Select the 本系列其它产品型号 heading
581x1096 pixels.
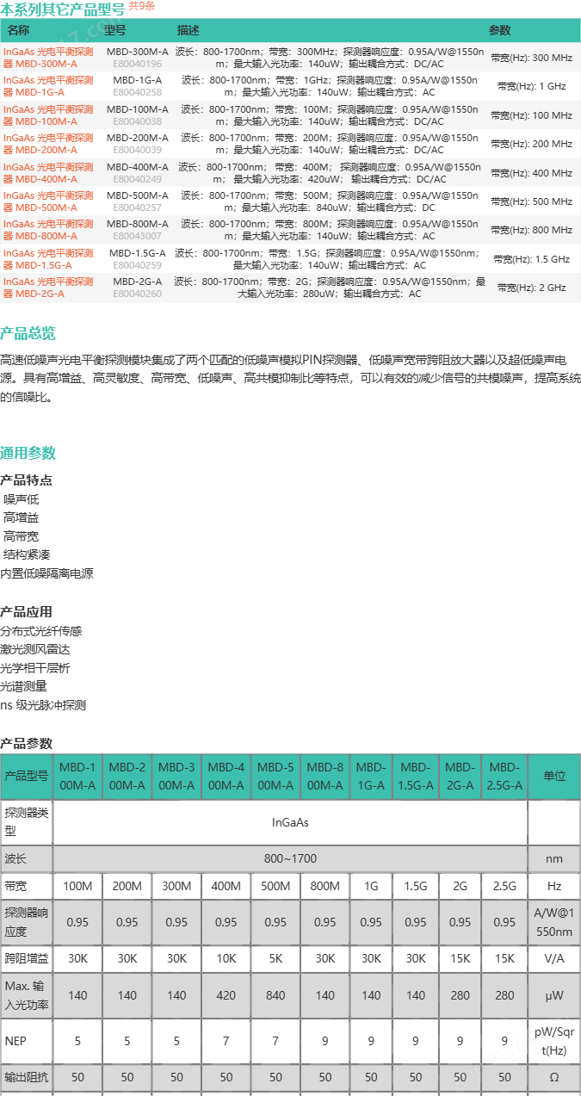tap(63, 9)
